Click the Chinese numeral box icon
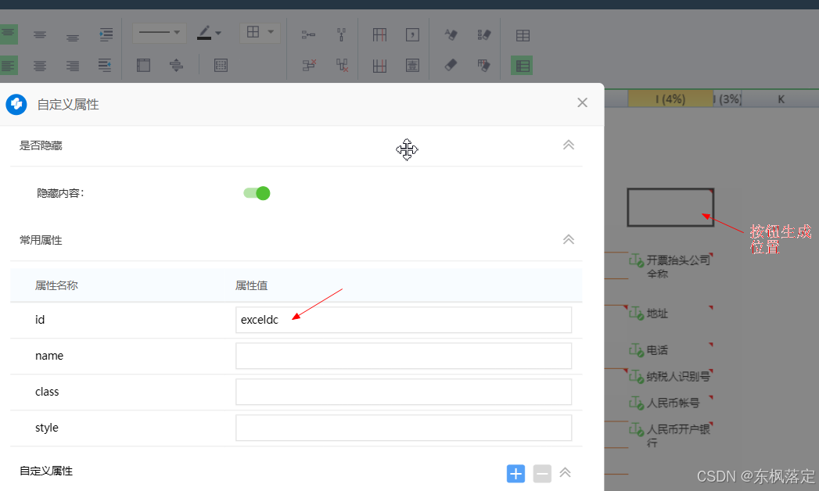The height and width of the screenshot is (491, 819). [413, 65]
